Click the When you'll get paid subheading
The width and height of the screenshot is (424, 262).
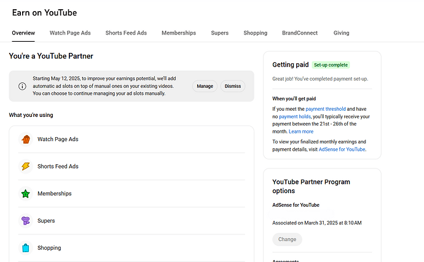pos(294,99)
